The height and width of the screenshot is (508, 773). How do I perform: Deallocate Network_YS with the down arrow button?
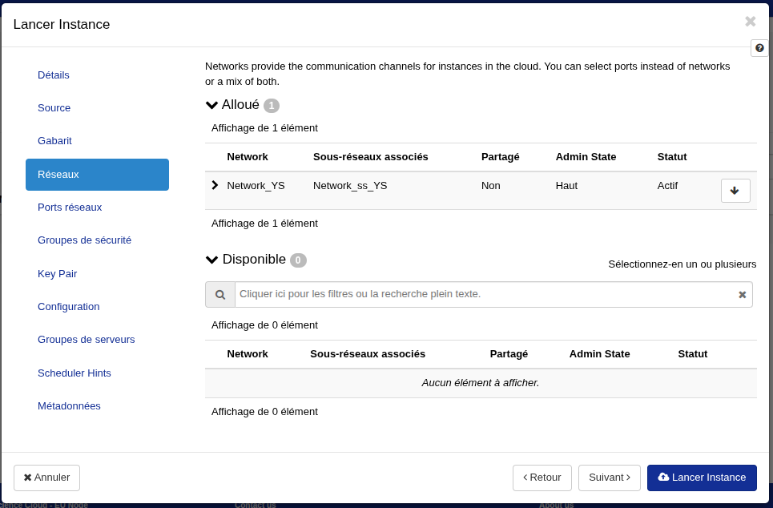[x=735, y=191]
